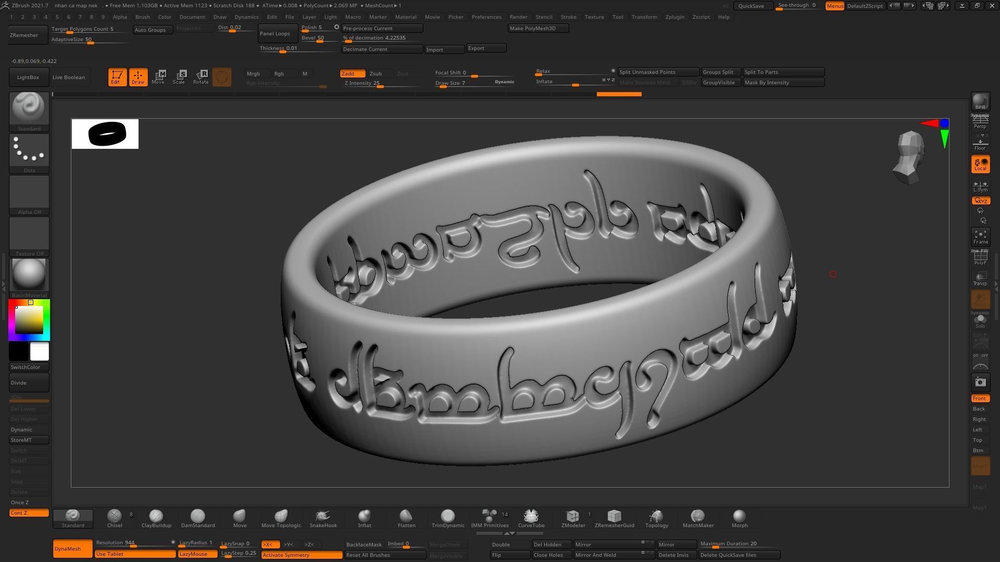Open the Tool menu
1000x562 pixels.
click(618, 17)
